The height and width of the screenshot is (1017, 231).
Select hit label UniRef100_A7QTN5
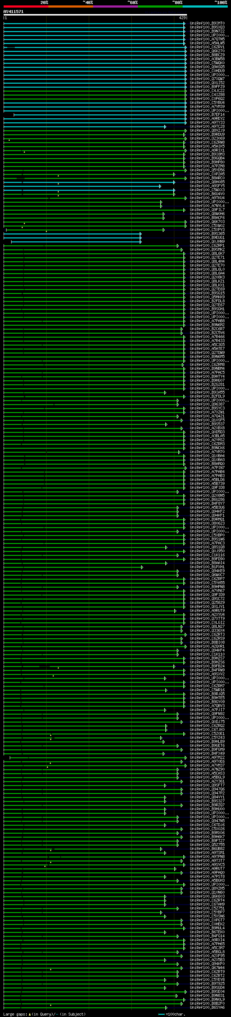(207, 39)
